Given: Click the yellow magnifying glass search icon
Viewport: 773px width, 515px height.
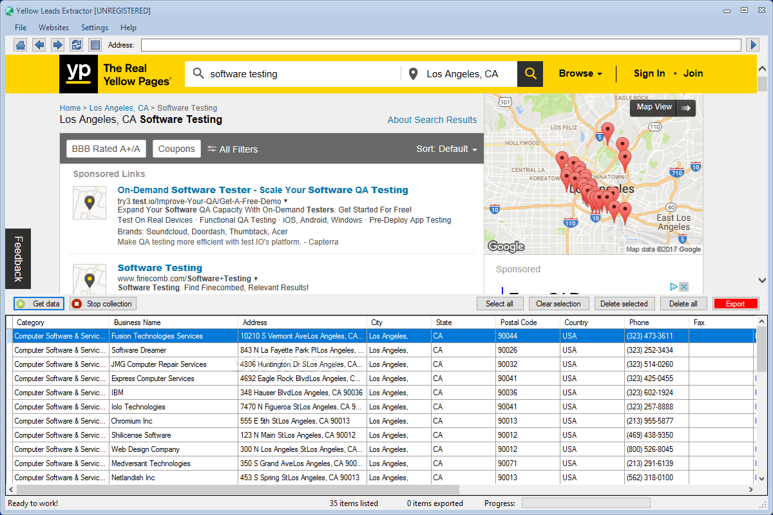Looking at the screenshot, I should [530, 73].
